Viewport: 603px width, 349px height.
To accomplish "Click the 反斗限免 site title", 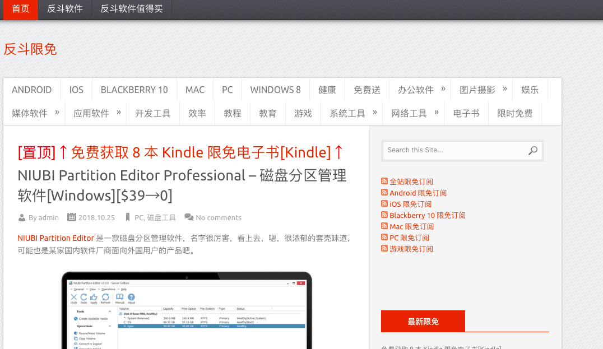I will [30, 49].
